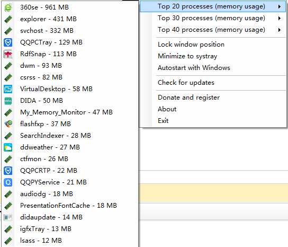The width and height of the screenshot is (288, 247).
Task: Choose Check for updates menu entry
Action: (186, 83)
